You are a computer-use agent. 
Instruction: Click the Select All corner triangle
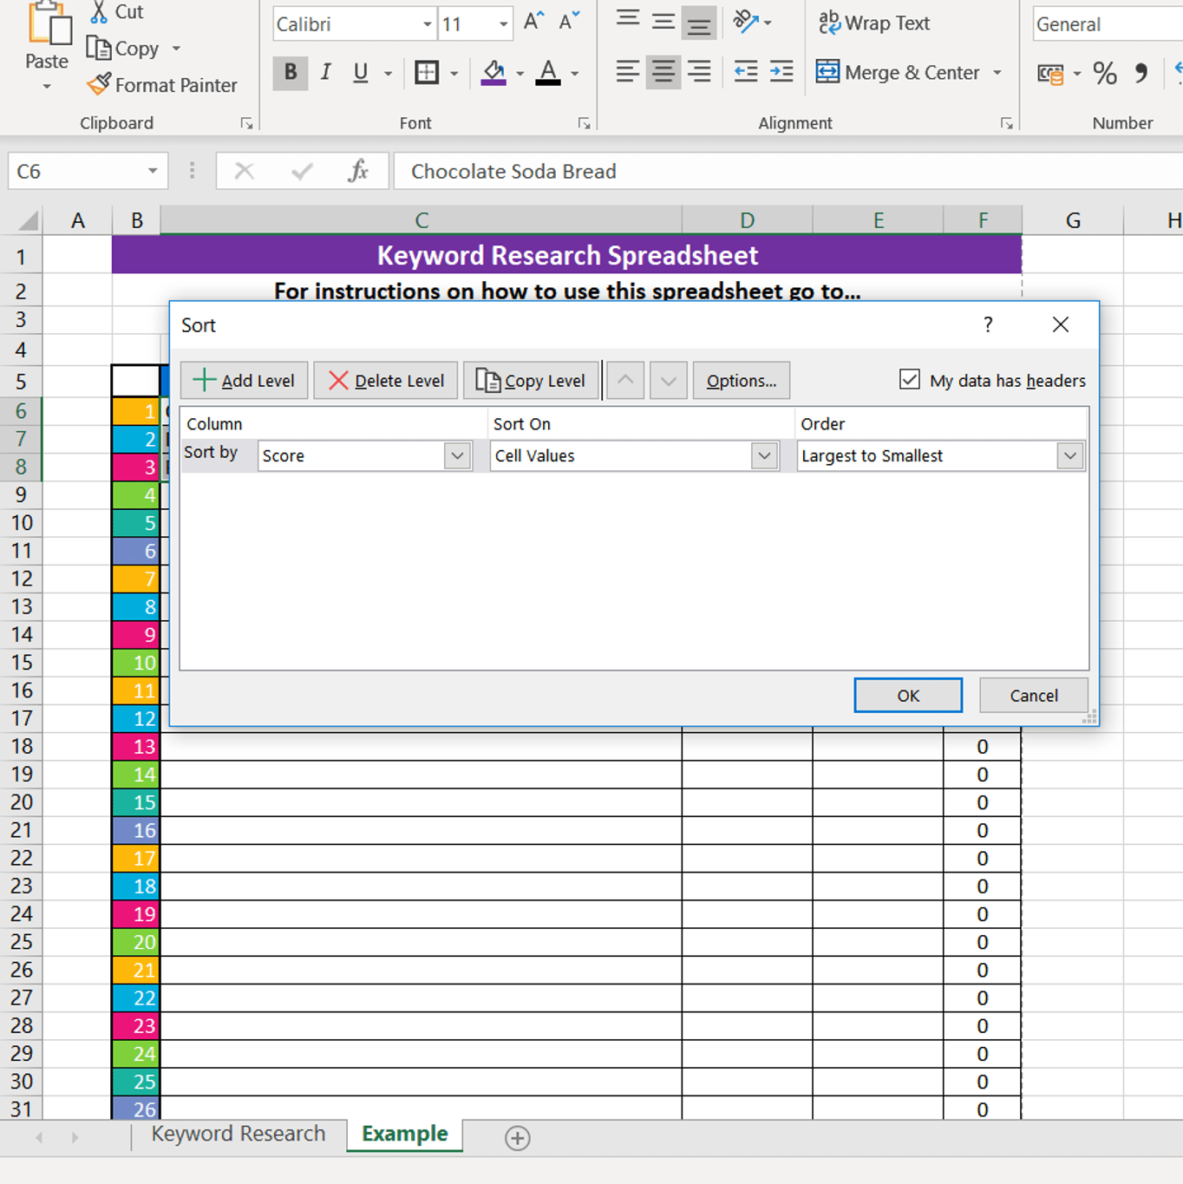pyautogui.click(x=28, y=220)
